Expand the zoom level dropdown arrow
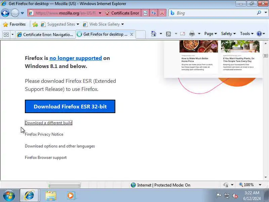The width and height of the screenshot is (269, 202). 260,185
